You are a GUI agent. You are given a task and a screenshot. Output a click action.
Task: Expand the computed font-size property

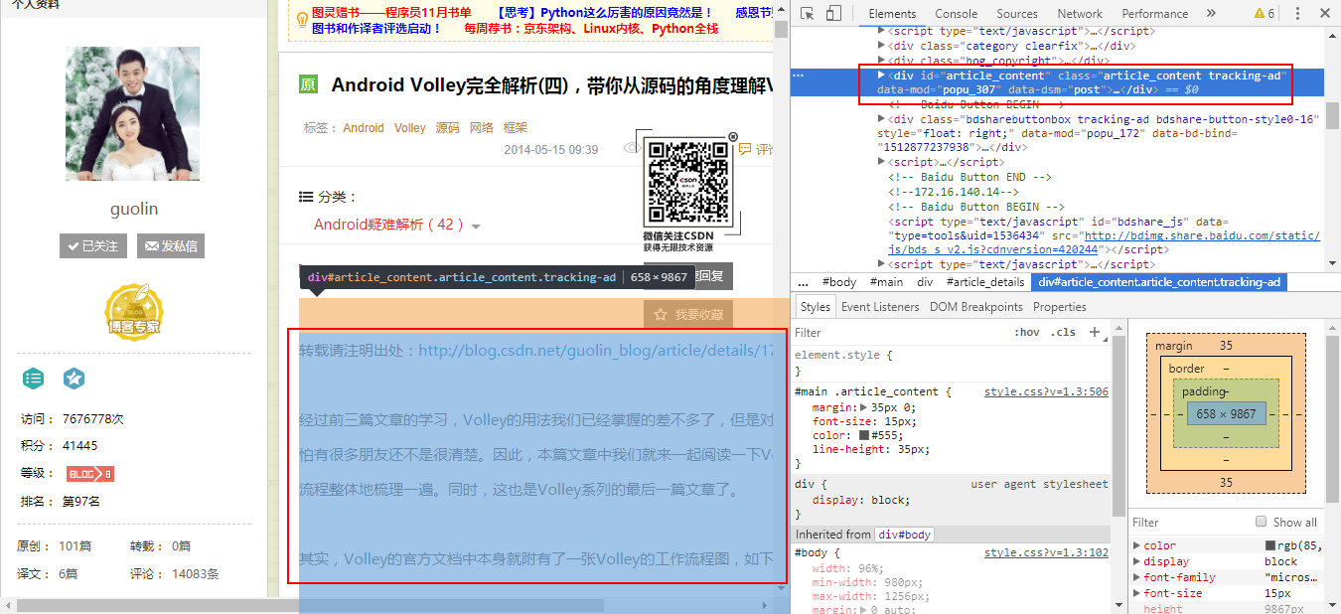(1137, 593)
